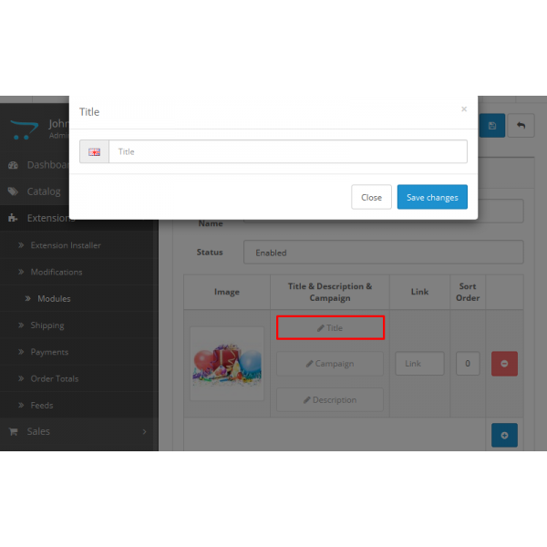547x547 pixels.
Task: Click the Sort Order column header
Action: pos(468,292)
